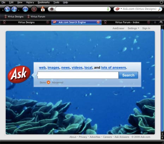Open the Skins option
Image resolution: width=164 pixels, height=144 pixels.
click(x=43, y=83)
